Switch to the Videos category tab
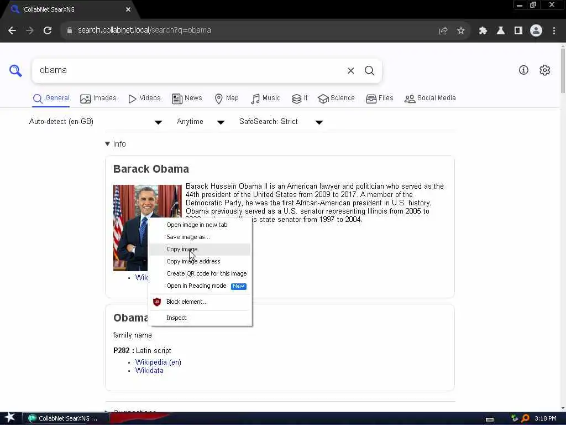Viewport: 566px width, 425px height. (144, 99)
